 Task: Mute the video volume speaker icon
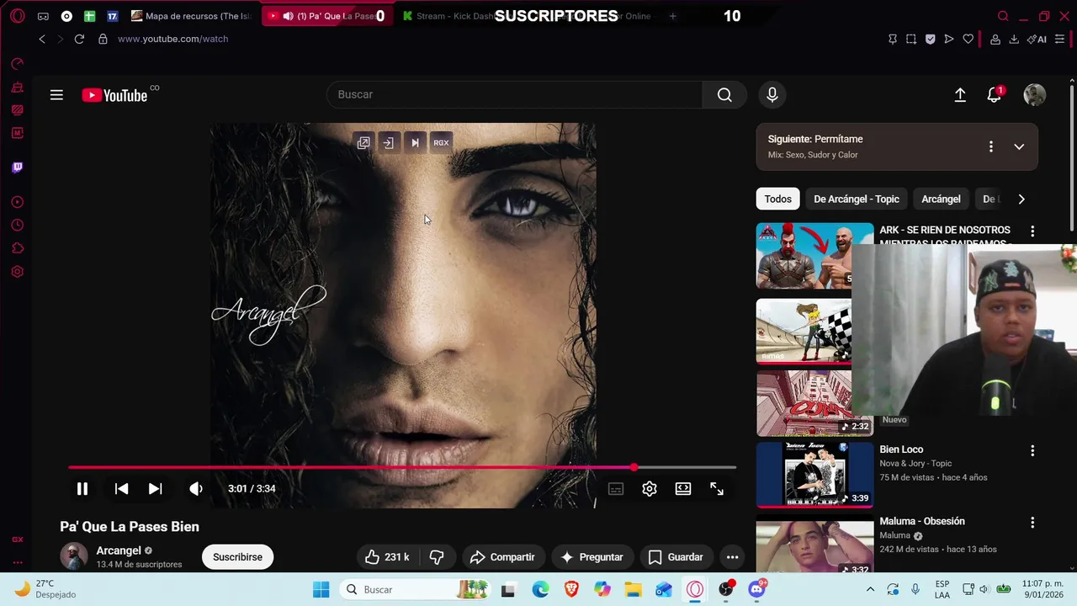tap(196, 489)
